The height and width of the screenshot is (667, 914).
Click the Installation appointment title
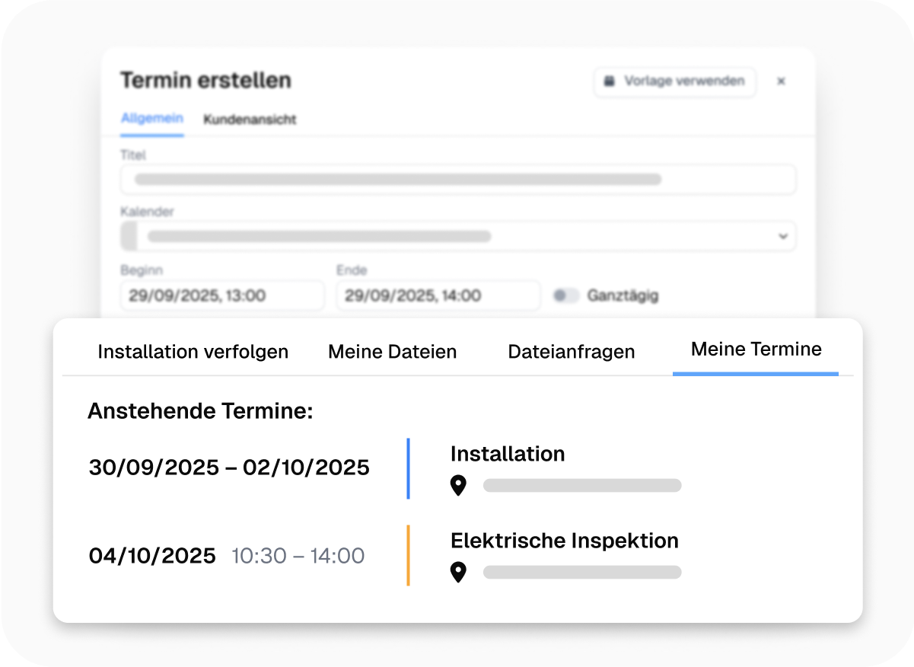point(508,455)
